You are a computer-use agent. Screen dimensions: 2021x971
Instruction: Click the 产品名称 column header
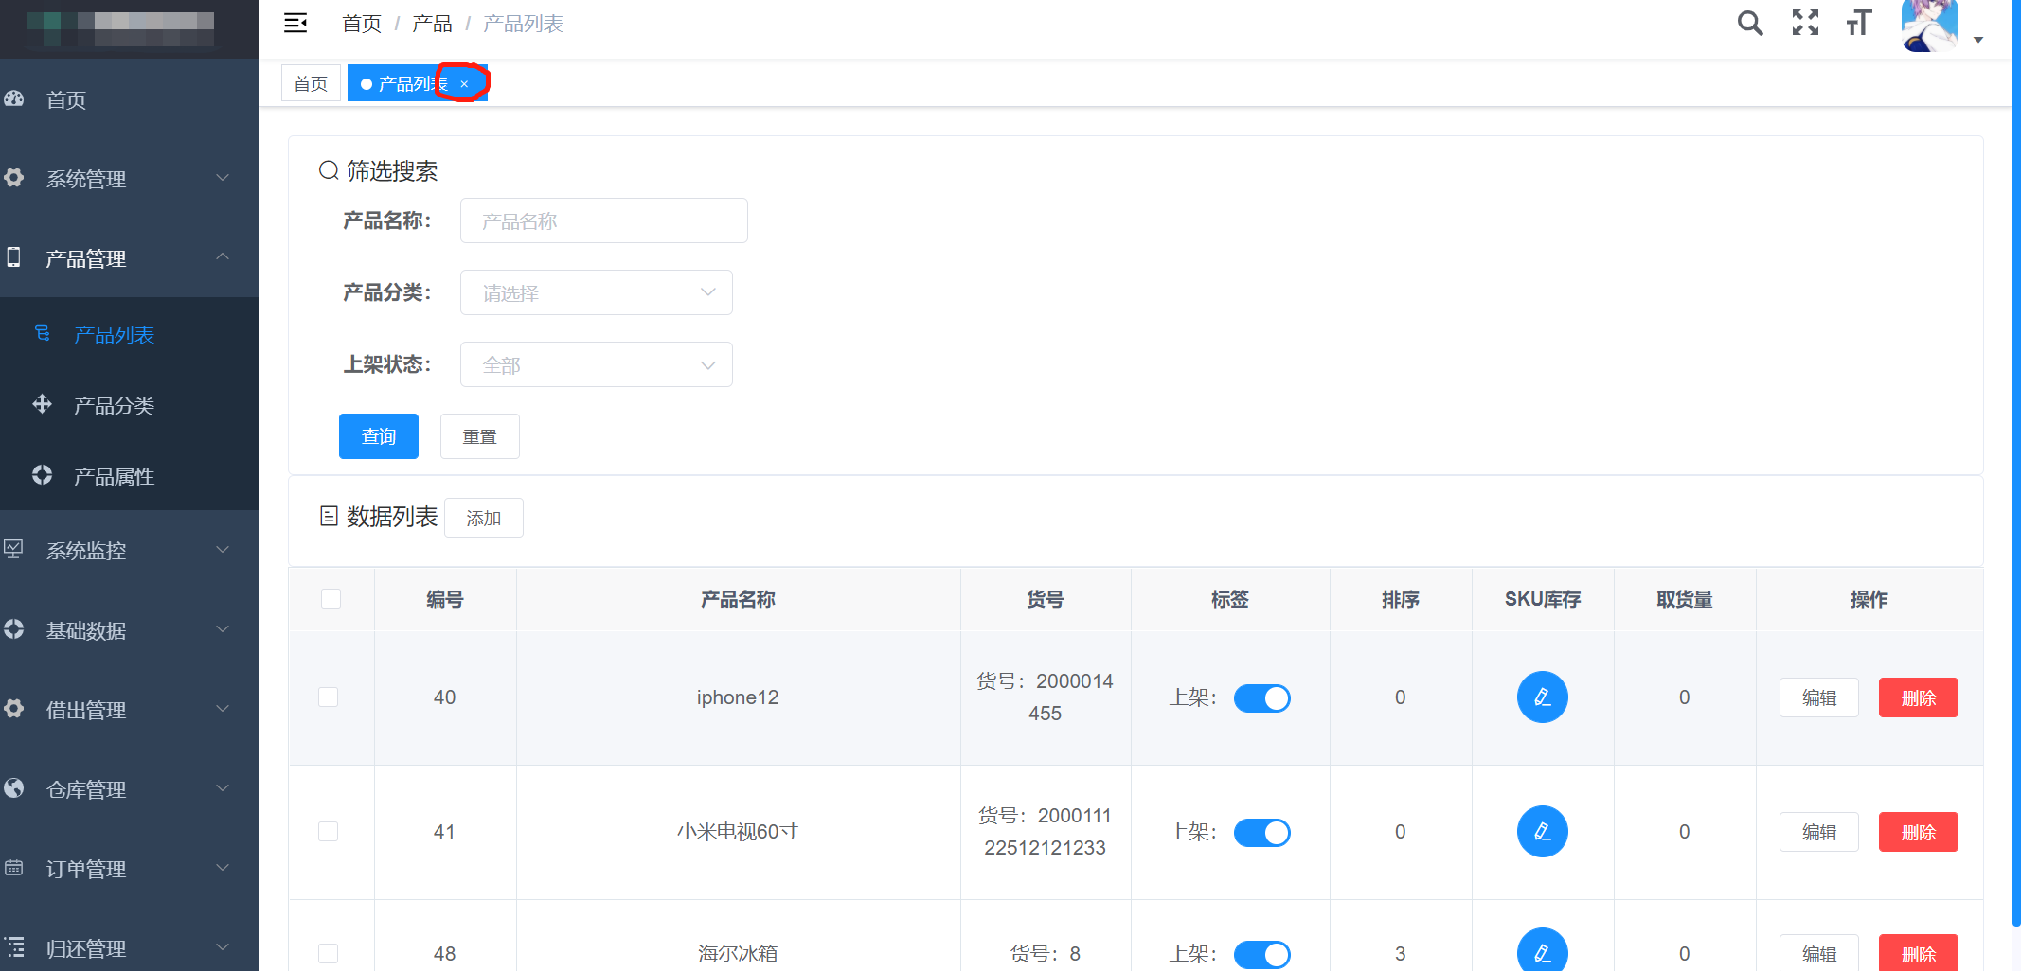point(738,599)
